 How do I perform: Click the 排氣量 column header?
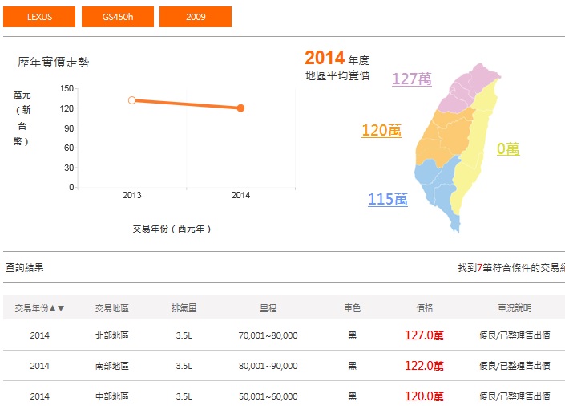(184, 308)
